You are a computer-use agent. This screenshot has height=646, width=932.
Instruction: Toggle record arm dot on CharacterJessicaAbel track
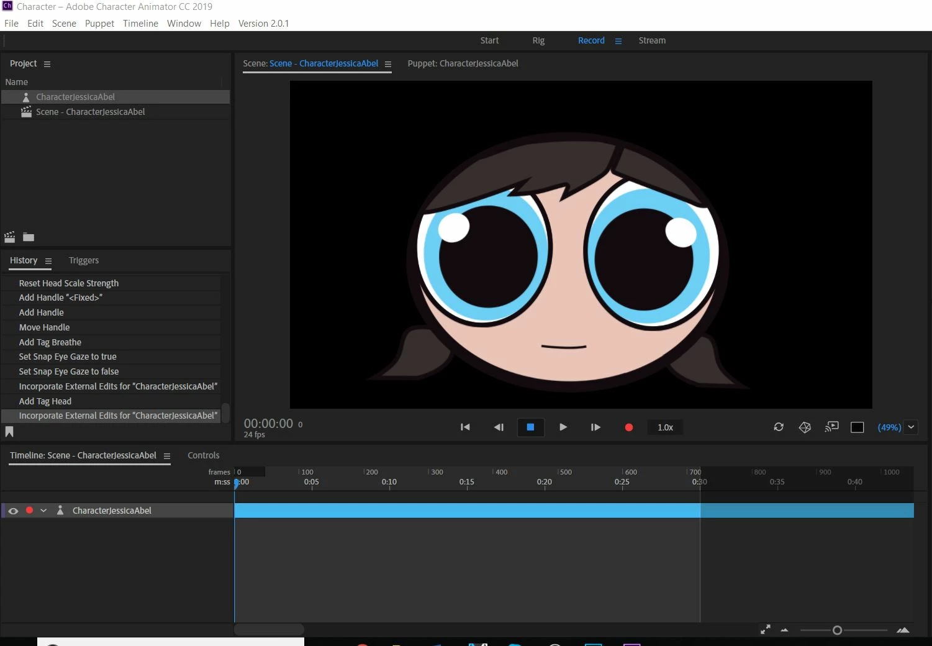click(x=29, y=510)
